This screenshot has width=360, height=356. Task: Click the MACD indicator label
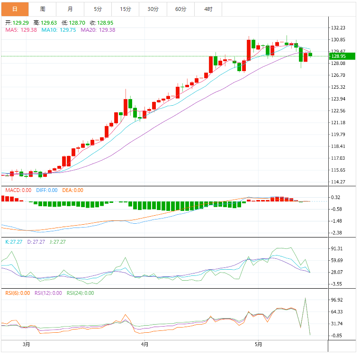(18, 190)
